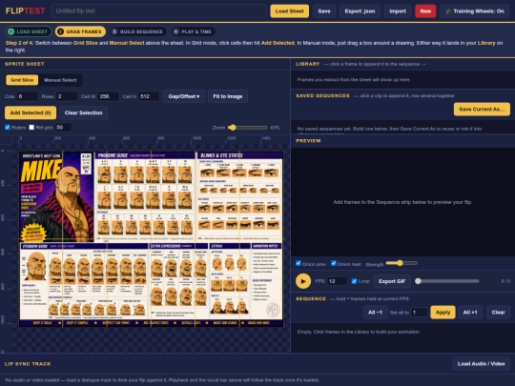Image resolution: width=515 pixels, height=386 pixels.
Task: Click the Extra Expressions section on sheet
Action: click(x=178, y=281)
